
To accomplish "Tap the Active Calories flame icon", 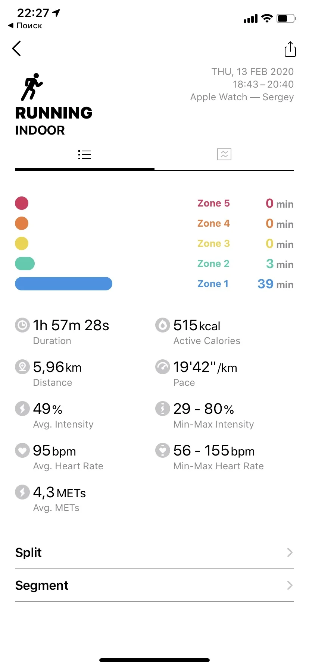I will coord(163,325).
